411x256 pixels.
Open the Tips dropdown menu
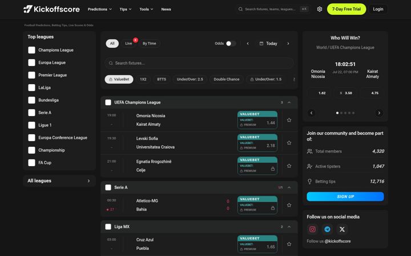[126, 9]
